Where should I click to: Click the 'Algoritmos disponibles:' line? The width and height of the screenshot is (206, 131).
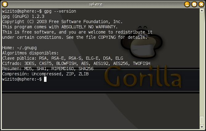30,53
